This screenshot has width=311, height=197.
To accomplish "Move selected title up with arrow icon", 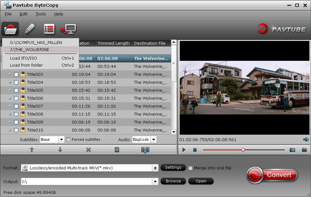I will 32,150.
